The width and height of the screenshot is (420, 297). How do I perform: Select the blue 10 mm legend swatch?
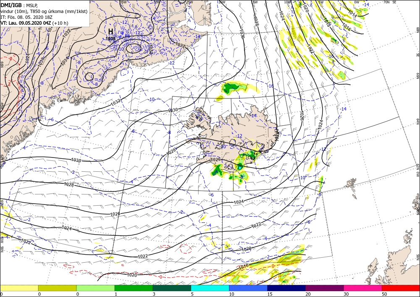point(248,288)
